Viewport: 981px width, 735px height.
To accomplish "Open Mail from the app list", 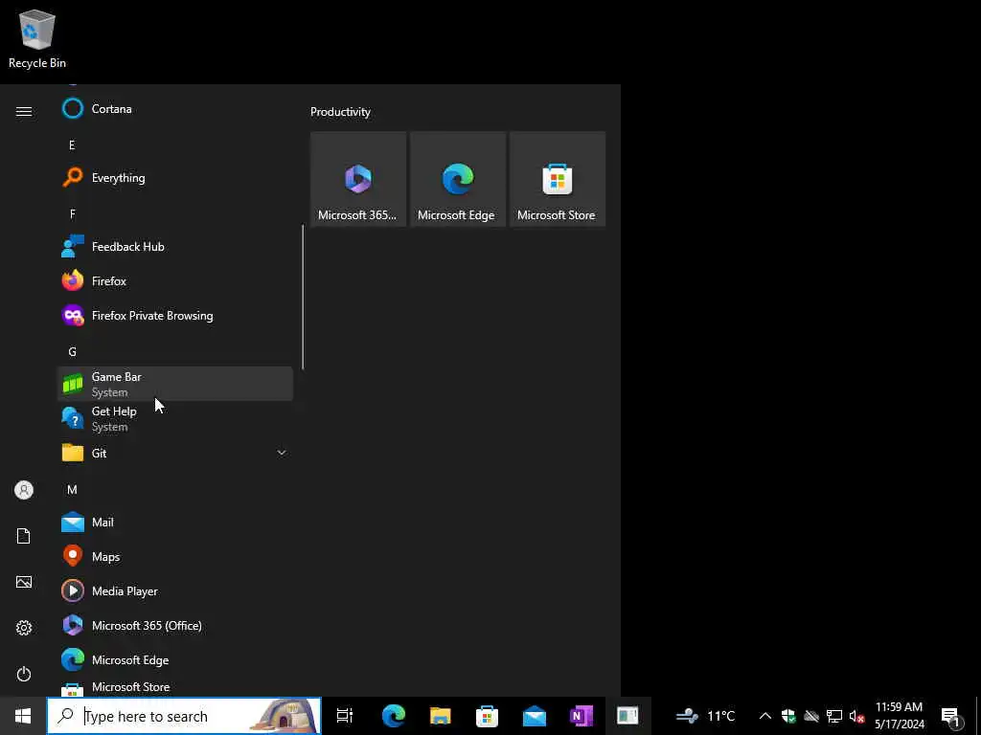I will click(175, 522).
